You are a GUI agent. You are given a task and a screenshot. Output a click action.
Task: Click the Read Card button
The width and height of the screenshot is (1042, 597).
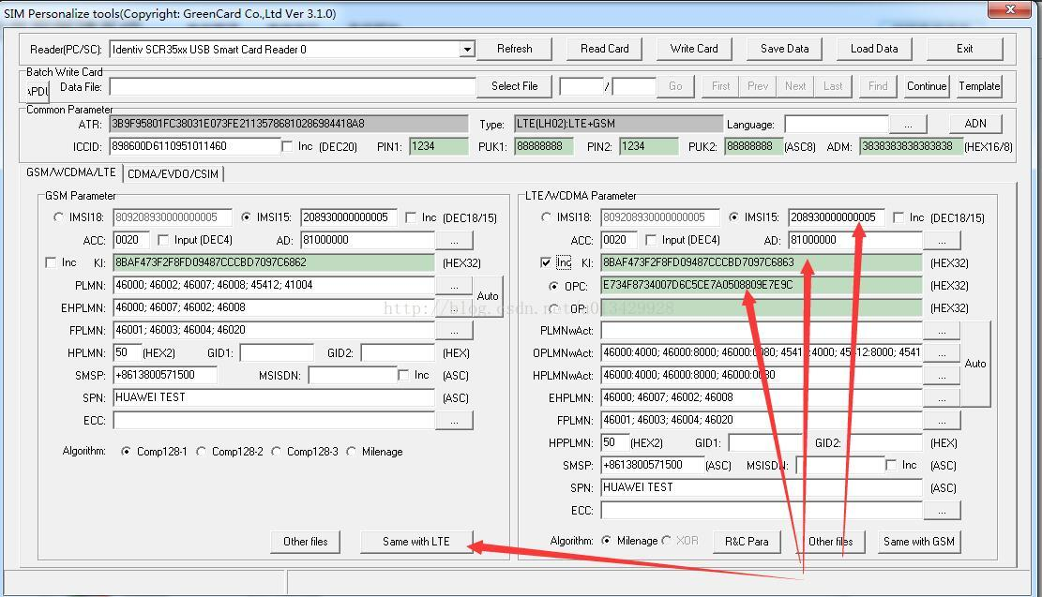604,49
